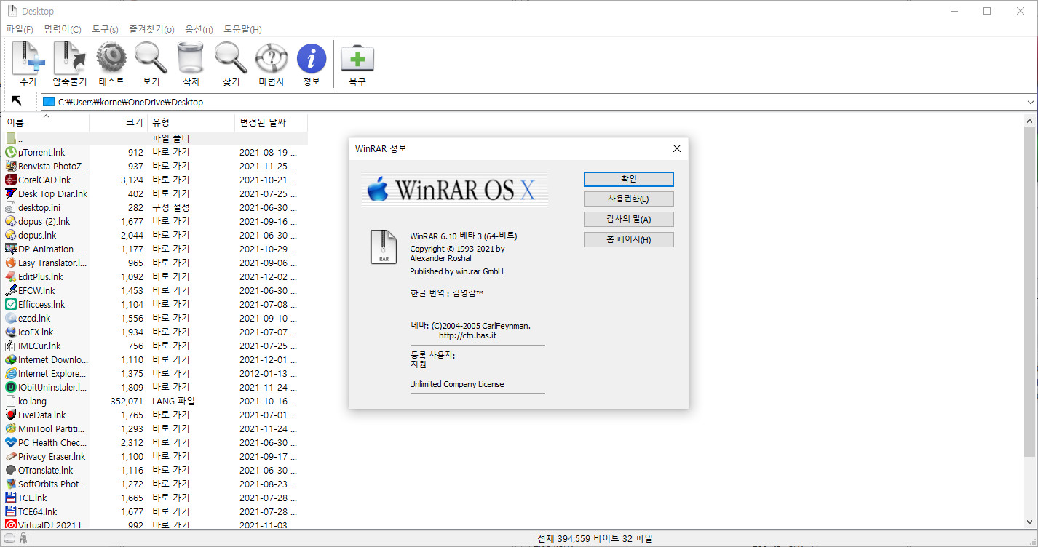The width and height of the screenshot is (1038, 547).
Task: Select Easy Translator shortcut row
Action: 154,263
